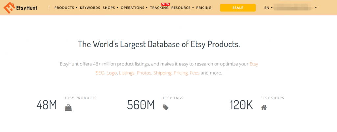Click the EtsyHunt logo

20,8
